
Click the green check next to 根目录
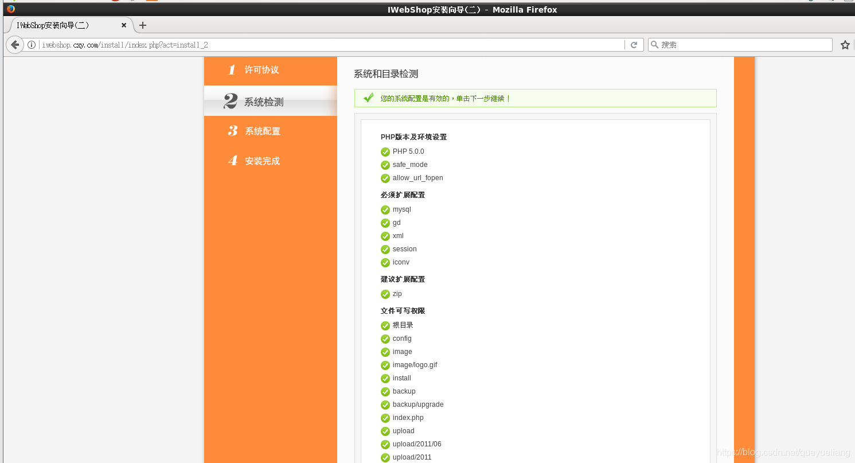click(x=385, y=326)
